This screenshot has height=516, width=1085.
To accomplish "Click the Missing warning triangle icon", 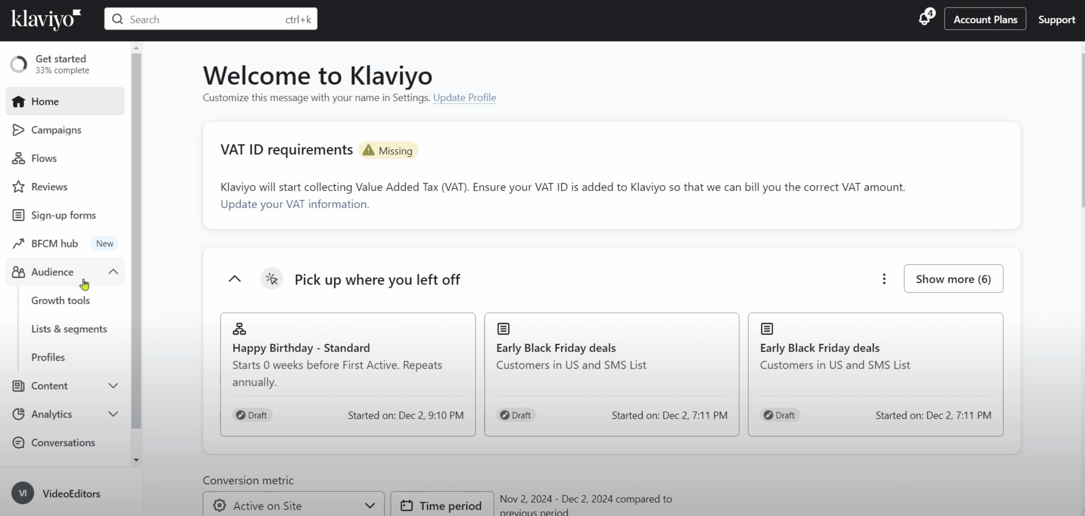I will click(x=369, y=150).
